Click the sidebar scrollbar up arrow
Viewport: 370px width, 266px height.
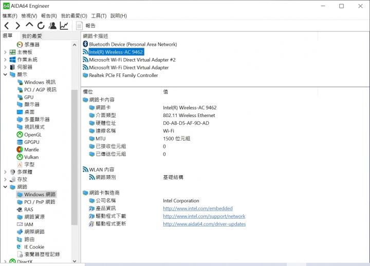pyautogui.click(x=75, y=45)
